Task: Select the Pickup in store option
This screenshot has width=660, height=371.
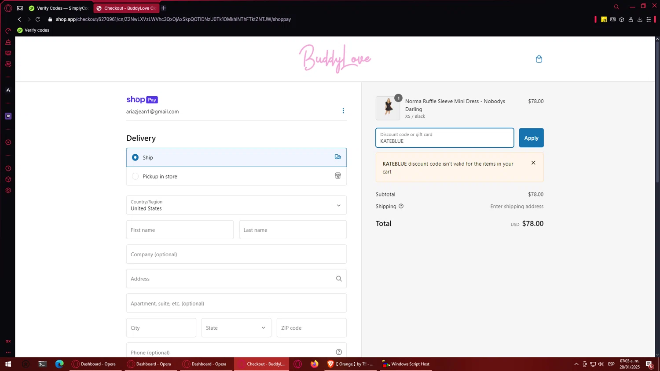Action: pos(236,176)
